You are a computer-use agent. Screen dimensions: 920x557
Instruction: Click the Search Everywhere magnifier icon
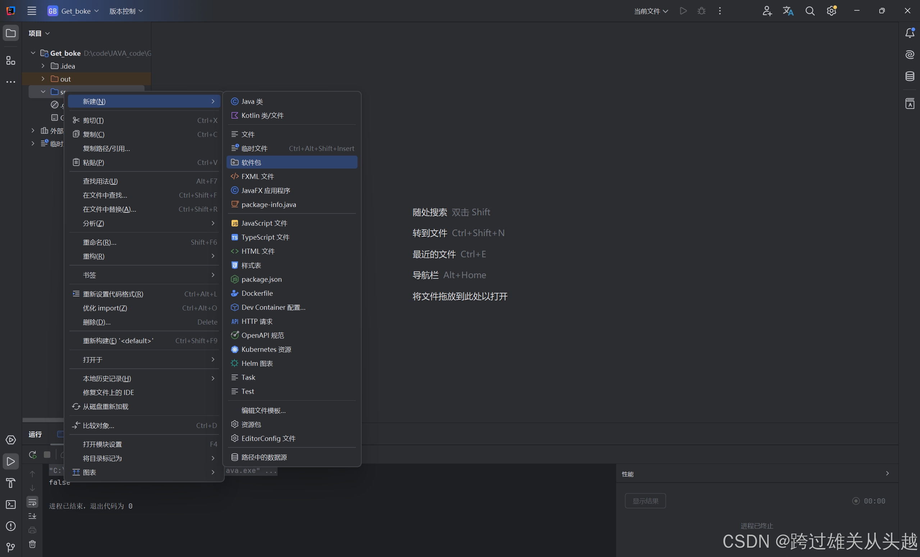(x=810, y=11)
